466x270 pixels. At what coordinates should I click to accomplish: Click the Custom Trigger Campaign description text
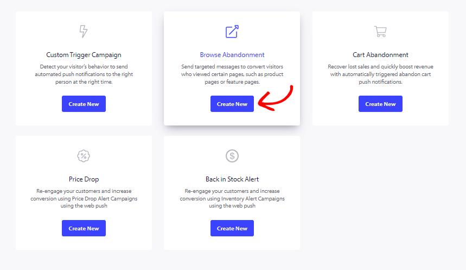(84, 74)
